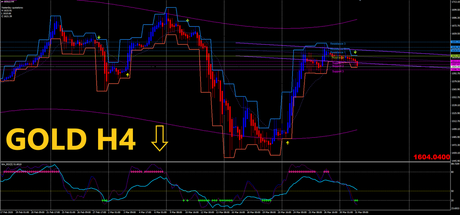
Task: Click the Support 3 level label
Action: point(338,71)
